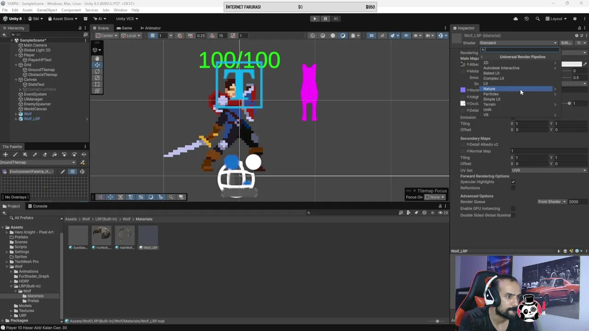Viewport: 589px width, 331px height.
Task: Click the Project panel add plus button
Action: coord(4,212)
